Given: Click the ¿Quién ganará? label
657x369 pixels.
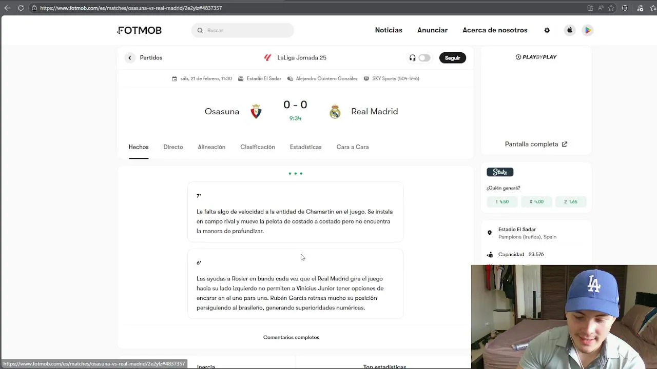Looking at the screenshot, I should pyautogui.click(x=504, y=188).
